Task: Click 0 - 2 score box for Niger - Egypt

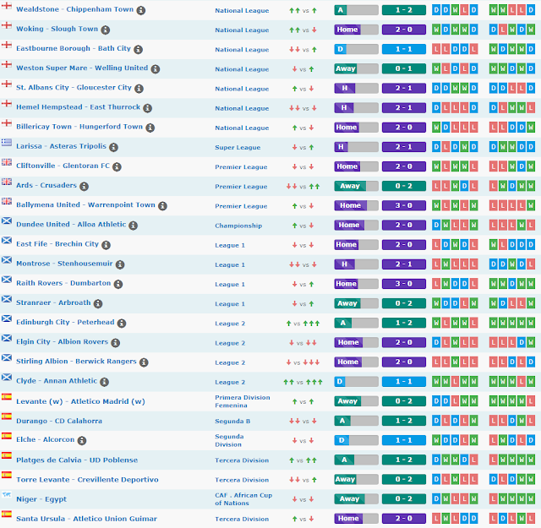Action: click(x=404, y=498)
